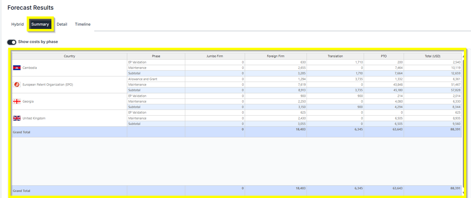471x198 pixels.
Task: Click the 7,464 PTO value
Action: tap(398, 68)
